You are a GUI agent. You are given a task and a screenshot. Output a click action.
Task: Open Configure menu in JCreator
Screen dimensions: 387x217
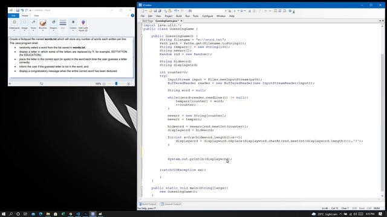coord(207,16)
